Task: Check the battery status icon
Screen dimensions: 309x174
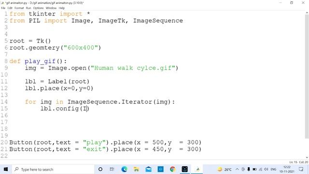Action: coord(254,169)
